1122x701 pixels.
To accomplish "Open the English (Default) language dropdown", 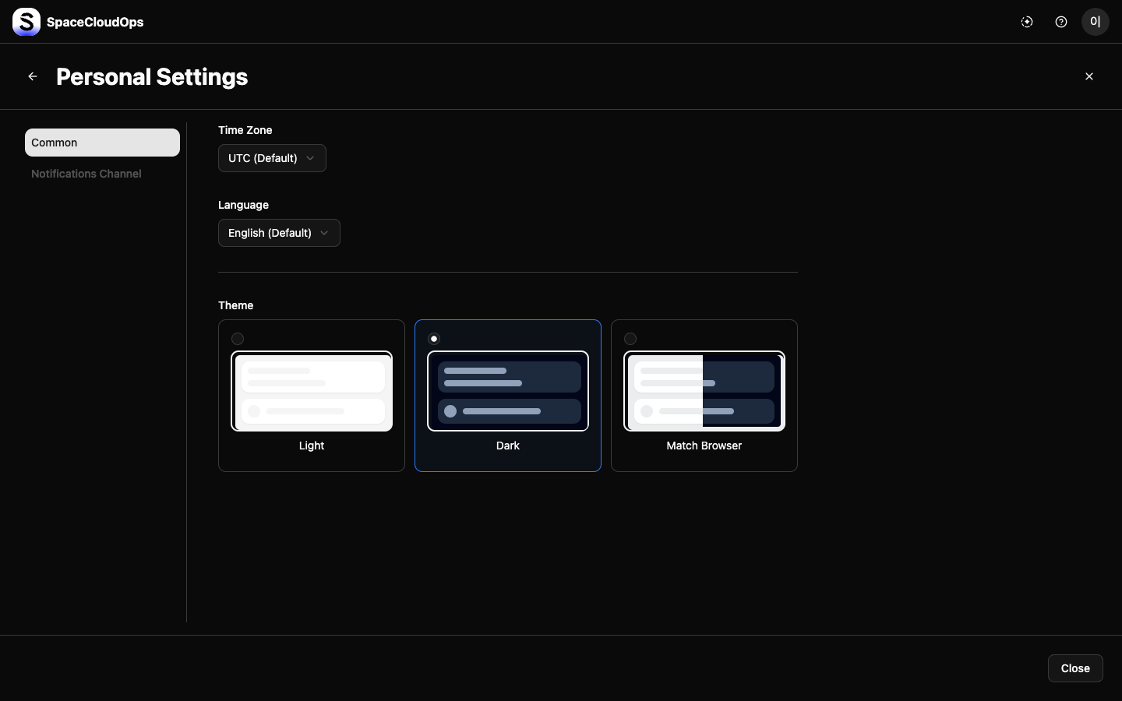I will [270, 233].
